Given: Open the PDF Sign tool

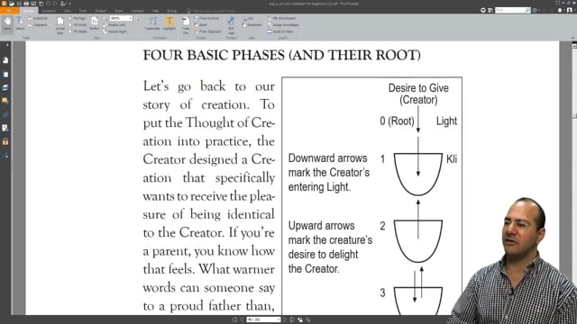Looking at the screenshot, I should (231, 25).
